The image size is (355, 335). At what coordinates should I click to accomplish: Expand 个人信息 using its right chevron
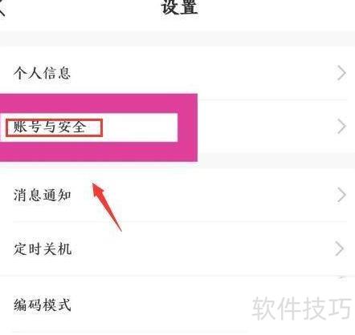click(341, 73)
